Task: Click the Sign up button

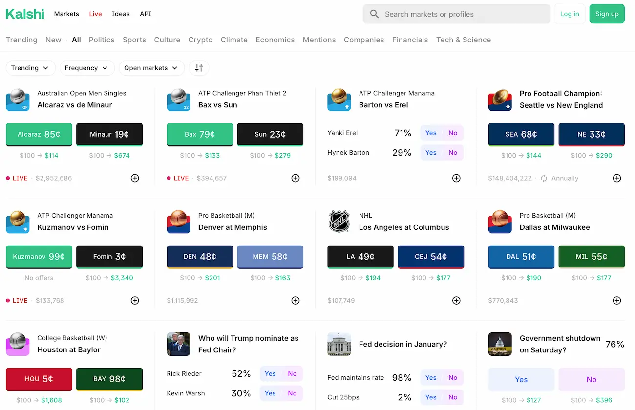Action: pos(607,14)
